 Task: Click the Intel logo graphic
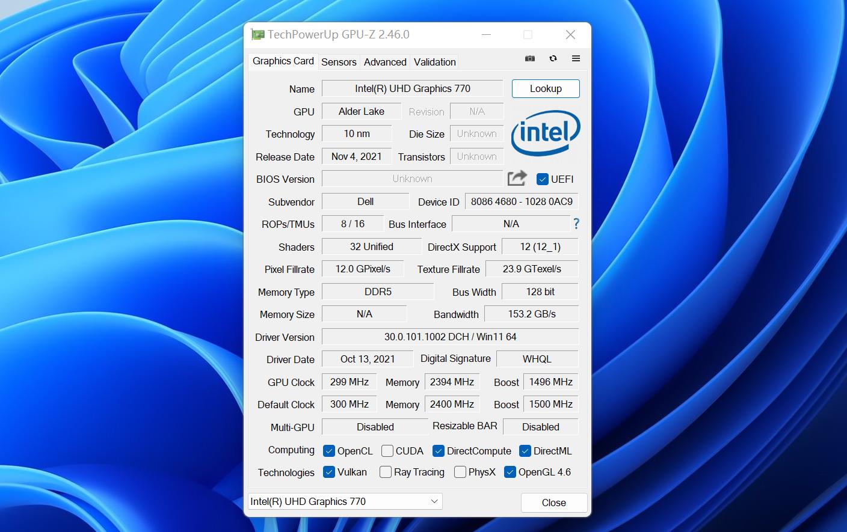[x=545, y=133]
